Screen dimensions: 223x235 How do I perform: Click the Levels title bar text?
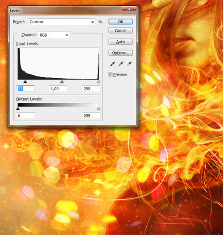pyautogui.click(x=15, y=10)
